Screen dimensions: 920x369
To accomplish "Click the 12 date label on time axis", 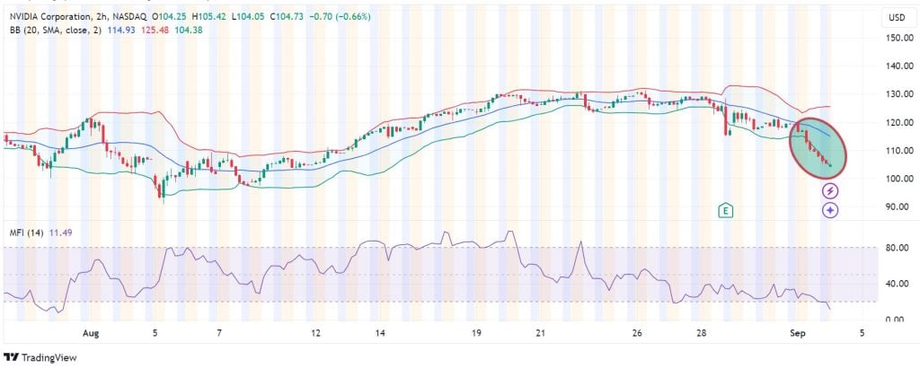I will (316, 334).
